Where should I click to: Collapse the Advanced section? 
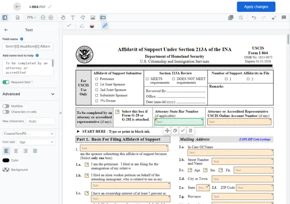52,94
